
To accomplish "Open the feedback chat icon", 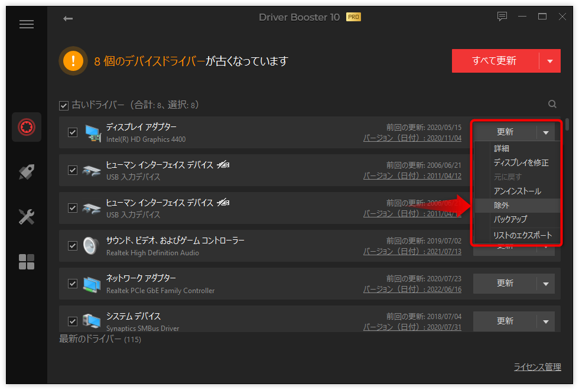I will point(502,17).
